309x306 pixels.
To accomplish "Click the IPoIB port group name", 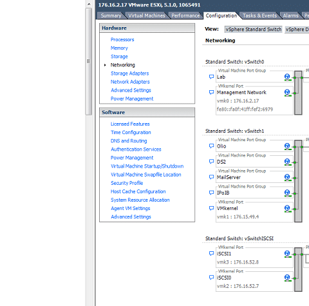I will click(x=223, y=193).
